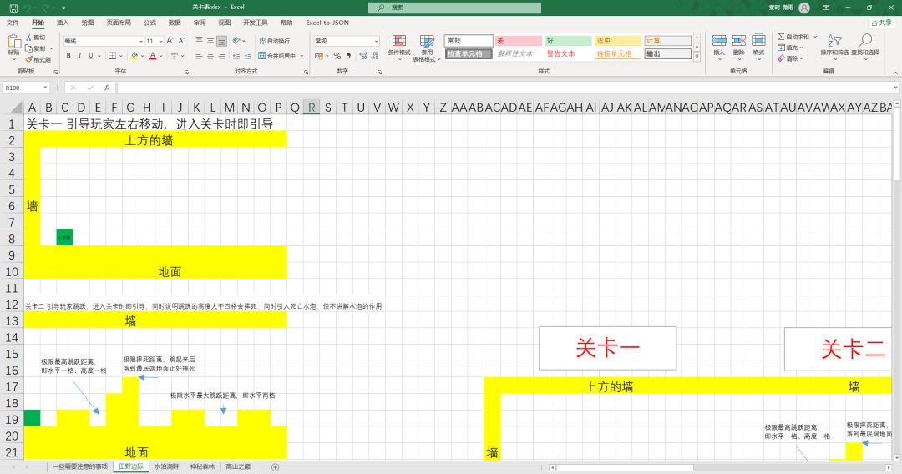Open the merge options dropdown arrow
This screenshot has width=902, height=474.
click(x=302, y=56)
